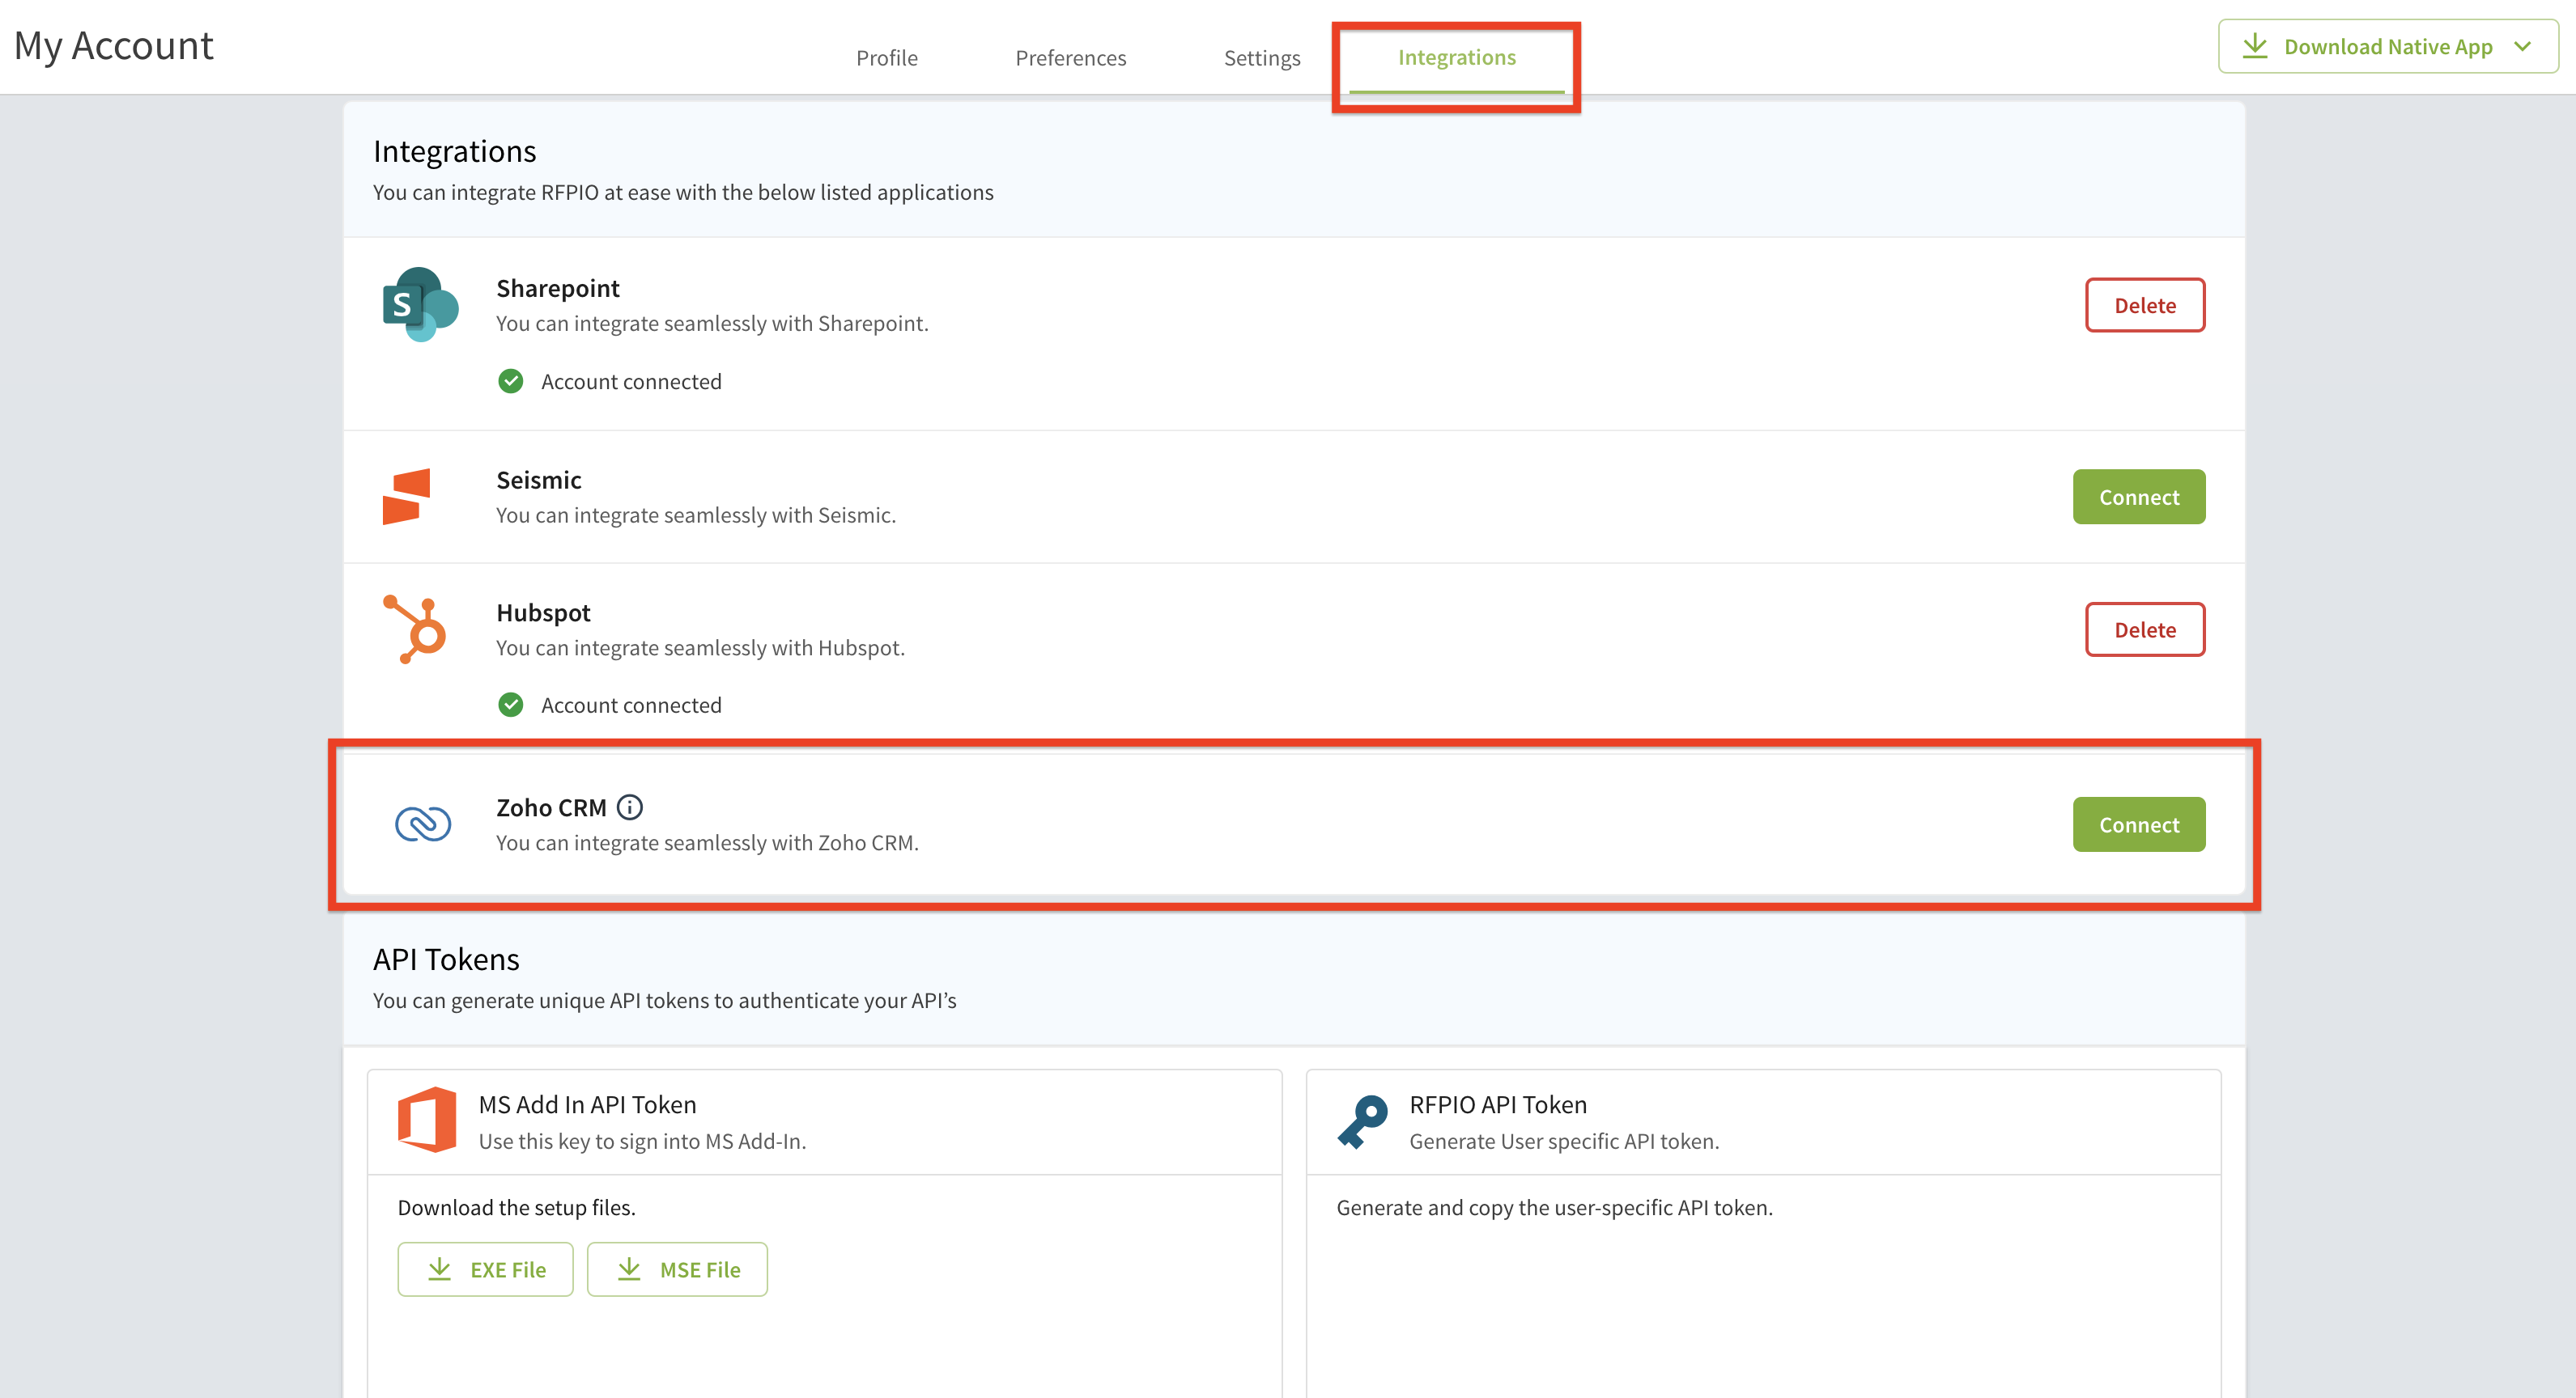The height and width of the screenshot is (1398, 2576).
Task: Click 'You can integrate seamlessly with Zoho CRM.' description
Action: pyautogui.click(x=707, y=842)
